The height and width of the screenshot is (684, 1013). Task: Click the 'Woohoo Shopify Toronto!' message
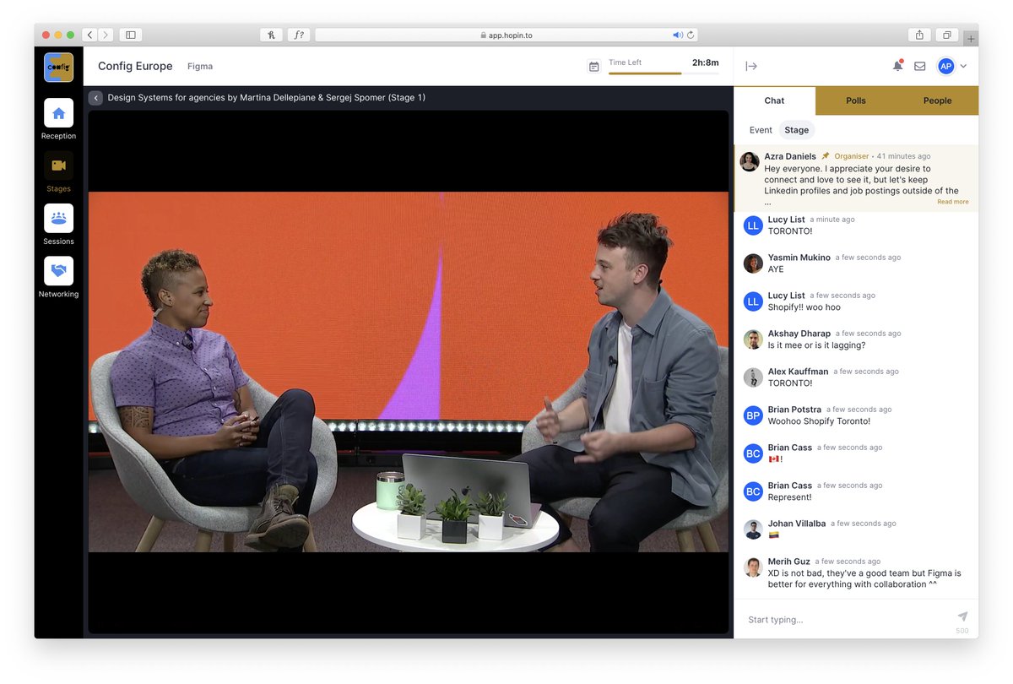click(x=819, y=421)
